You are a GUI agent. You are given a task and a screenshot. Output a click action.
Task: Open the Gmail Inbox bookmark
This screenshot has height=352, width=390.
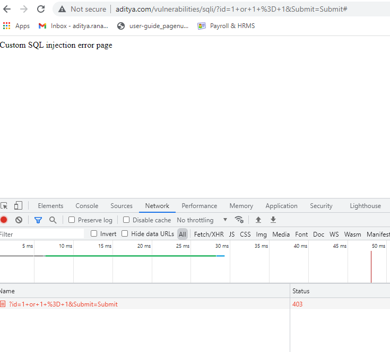tap(73, 26)
